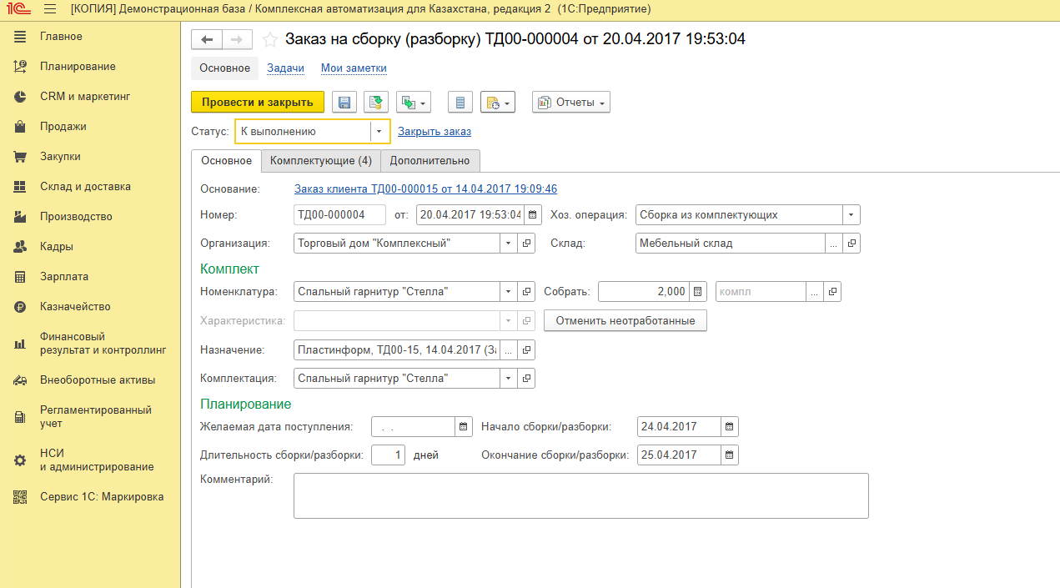Click into the Комментарий text field
1060x588 pixels.
click(580, 496)
